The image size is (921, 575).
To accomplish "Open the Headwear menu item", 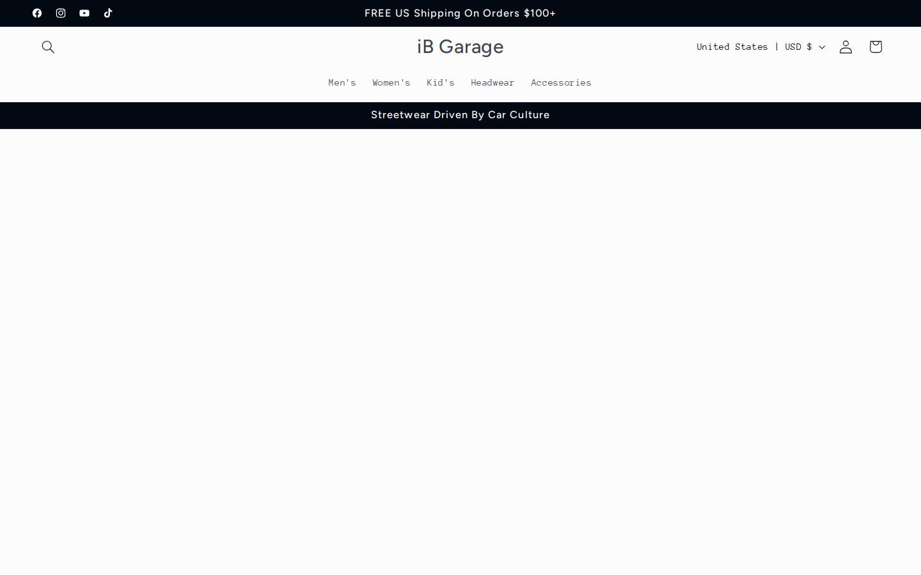I will [x=492, y=82].
